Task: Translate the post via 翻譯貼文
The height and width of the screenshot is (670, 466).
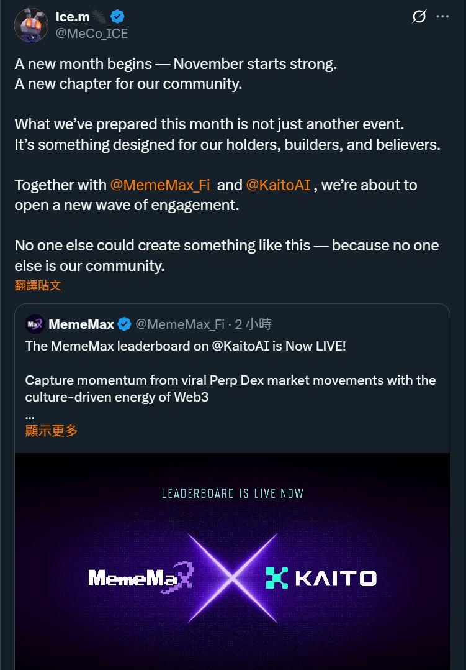Action: coord(38,285)
